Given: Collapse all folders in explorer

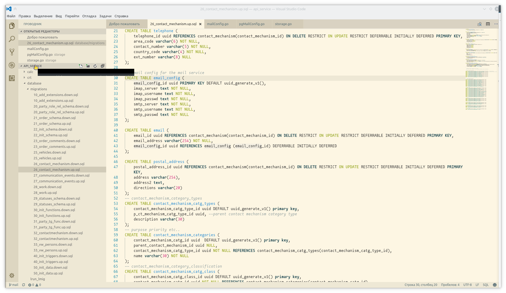Looking at the screenshot, I should pos(103,66).
